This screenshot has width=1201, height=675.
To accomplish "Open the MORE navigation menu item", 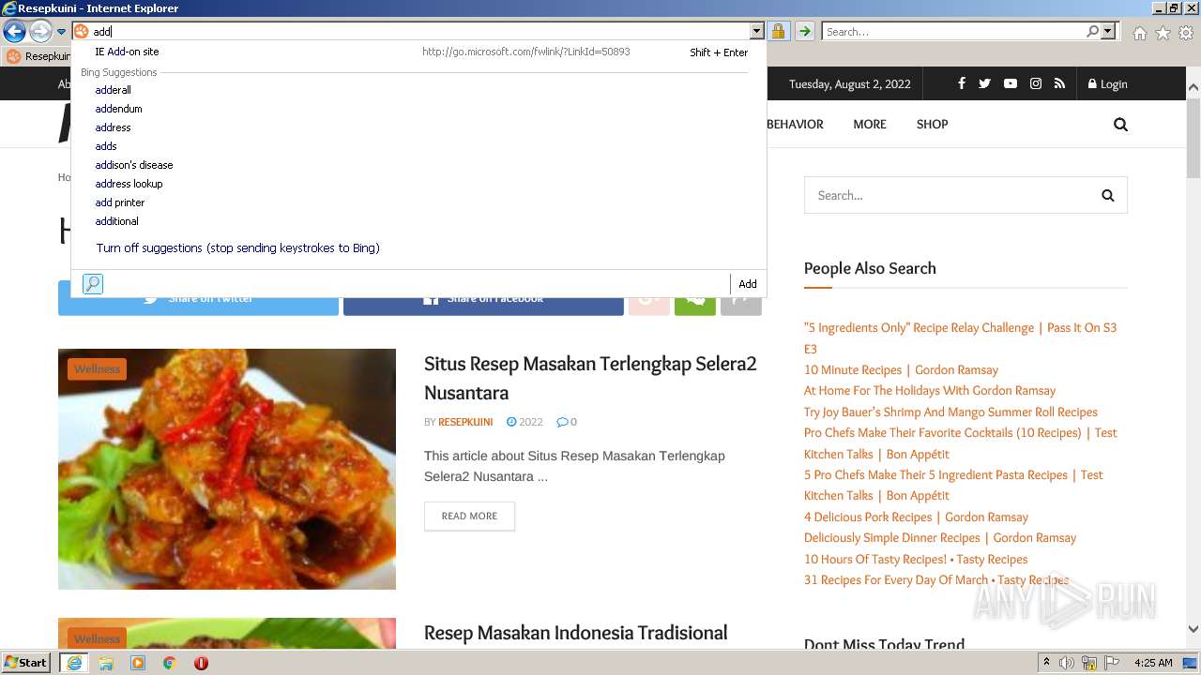I will [x=870, y=124].
